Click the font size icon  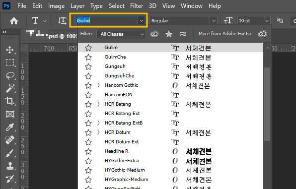click(228, 20)
